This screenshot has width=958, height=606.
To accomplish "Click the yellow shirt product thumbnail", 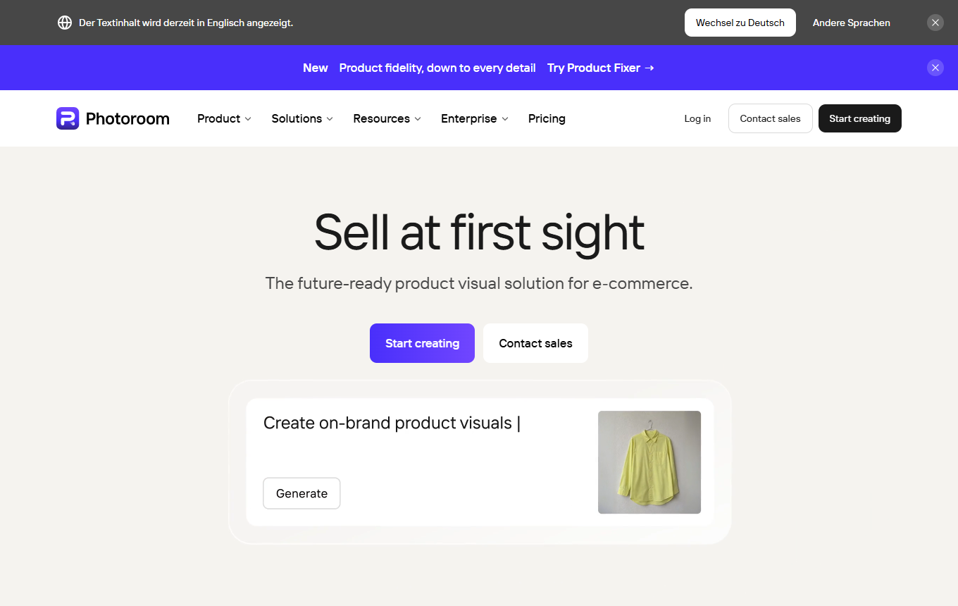I will [x=649, y=462].
